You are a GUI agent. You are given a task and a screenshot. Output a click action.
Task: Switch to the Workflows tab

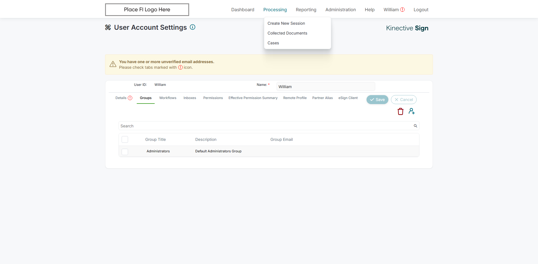pyautogui.click(x=168, y=98)
